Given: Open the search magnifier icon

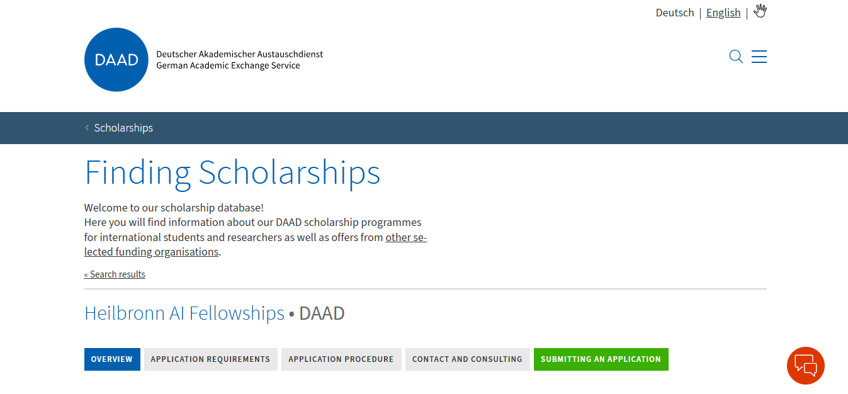Looking at the screenshot, I should click(736, 57).
